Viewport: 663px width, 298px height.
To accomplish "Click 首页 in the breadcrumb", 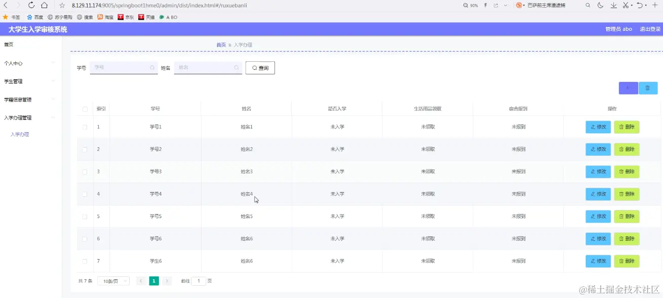I will click(x=221, y=45).
